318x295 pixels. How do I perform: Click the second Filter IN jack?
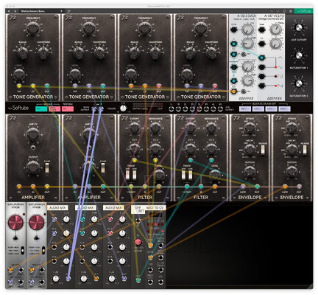(201, 187)
